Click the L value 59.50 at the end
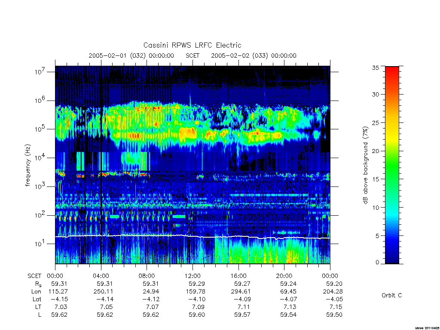 click(334, 315)
